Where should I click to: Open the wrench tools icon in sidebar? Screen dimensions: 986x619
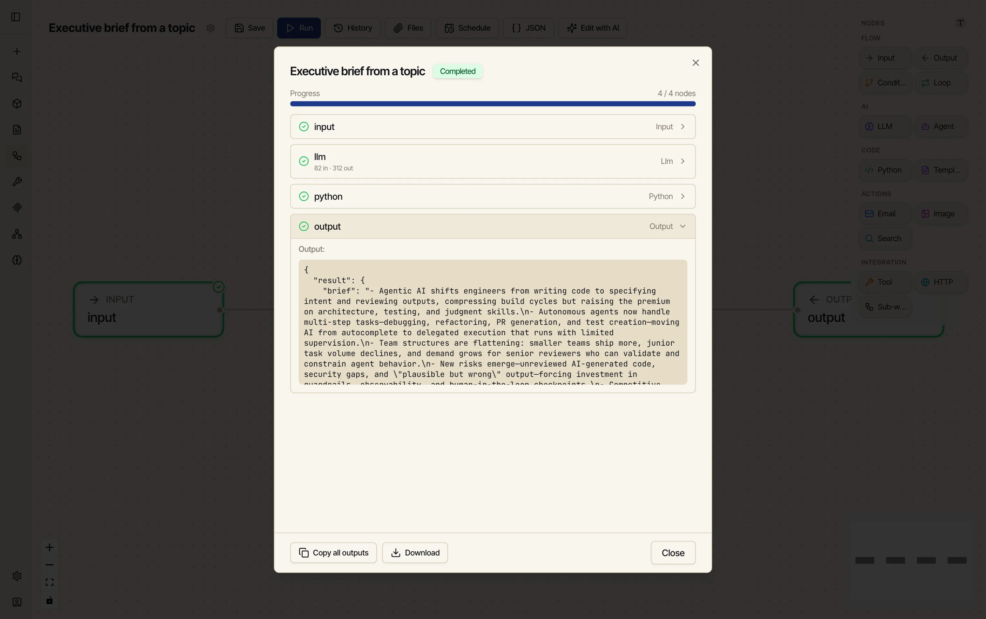pos(17,182)
